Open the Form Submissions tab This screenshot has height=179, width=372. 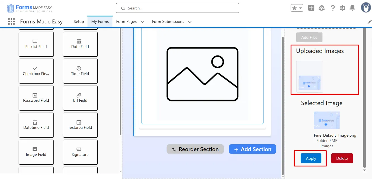point(168,21)
